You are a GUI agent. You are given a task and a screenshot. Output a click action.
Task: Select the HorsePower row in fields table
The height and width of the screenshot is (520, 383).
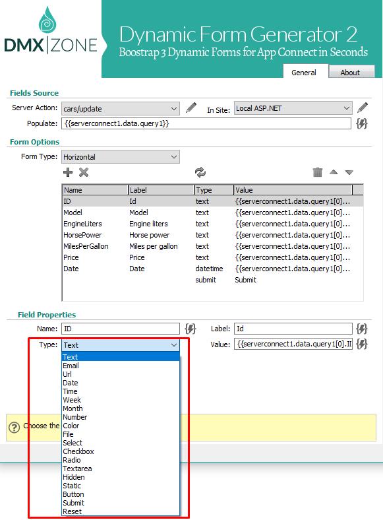213,235
